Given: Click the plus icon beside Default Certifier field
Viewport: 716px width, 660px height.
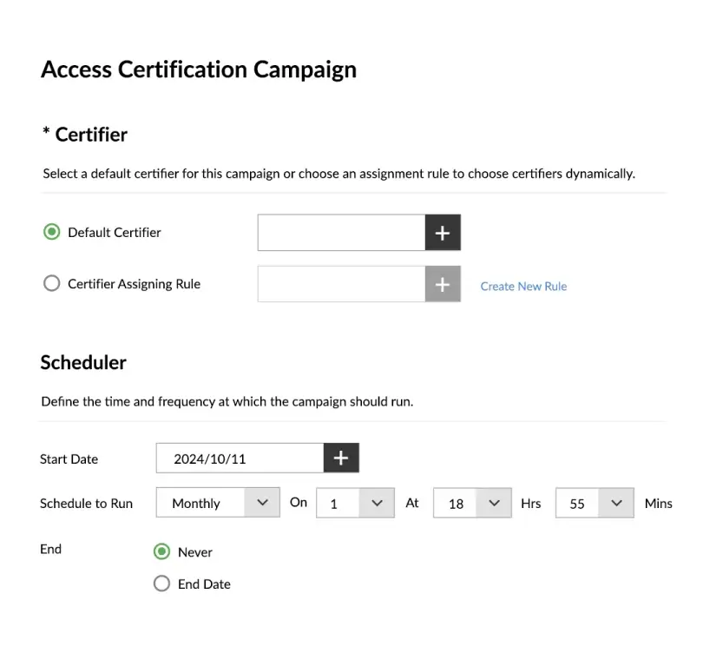Looking at the screenshot, I should coord(443,232).
